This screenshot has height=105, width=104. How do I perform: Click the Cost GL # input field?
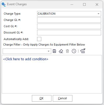pyautogui.click(x=69, y=26)
